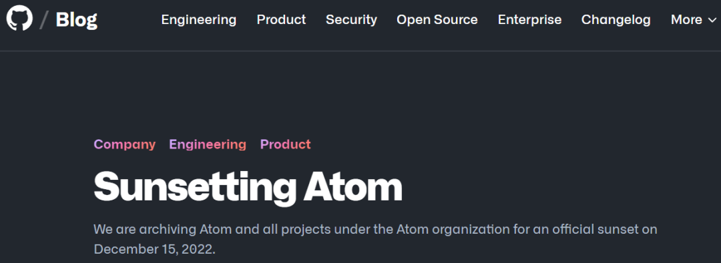Click the slash separator before Blog

tap(44, 20)
